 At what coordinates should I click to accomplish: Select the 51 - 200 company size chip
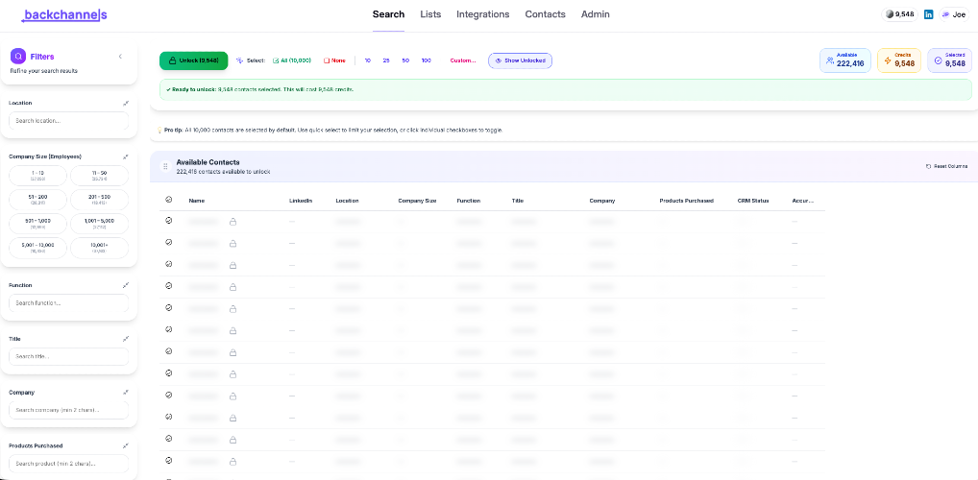coord(38,200)
